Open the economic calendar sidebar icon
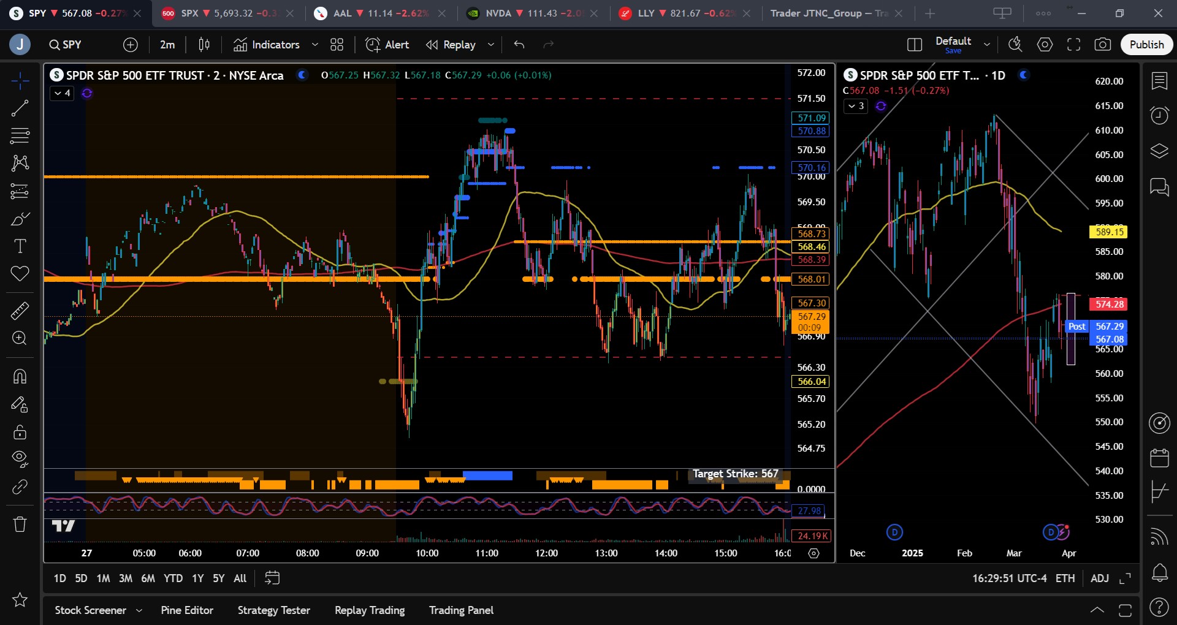This screenshot has height=625, width=1177. (x=1159, y=457)
